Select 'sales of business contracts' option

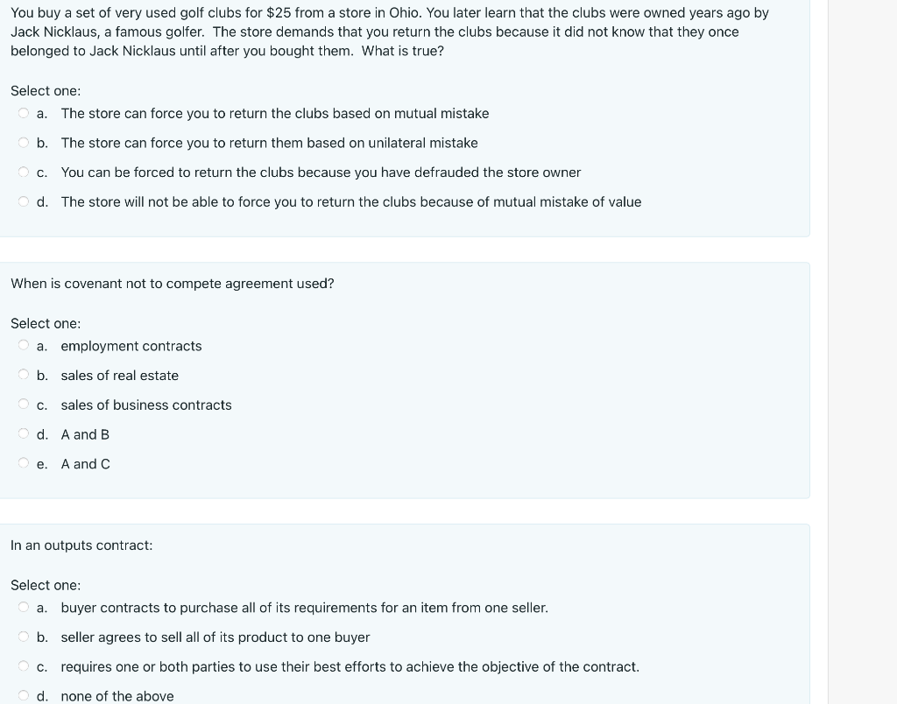tap(24, 405)
